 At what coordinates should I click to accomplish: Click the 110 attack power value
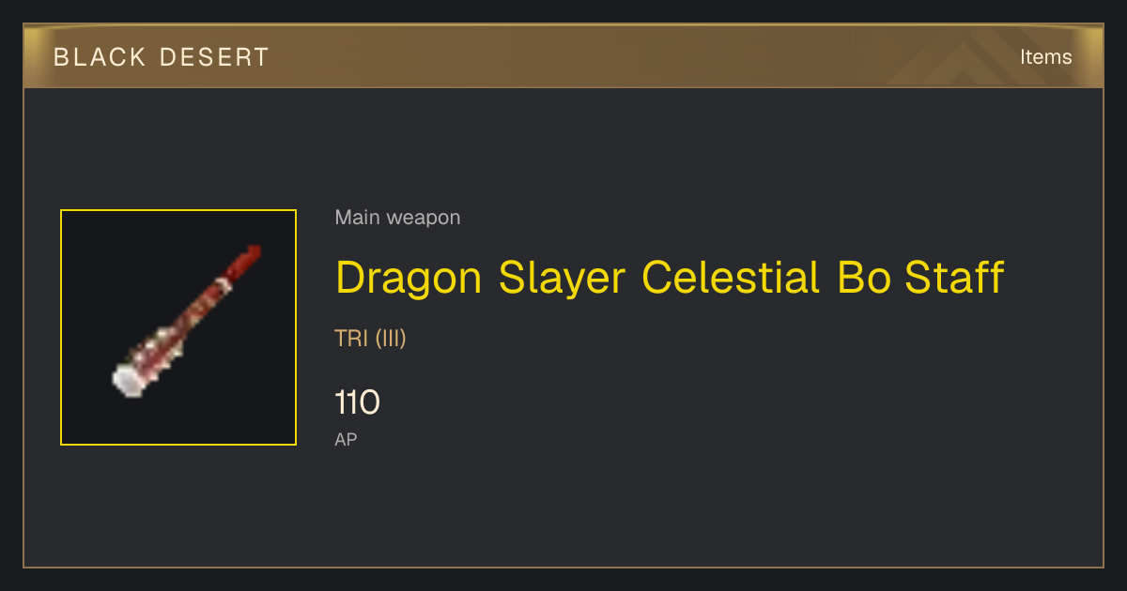pyautogui.click(x=357, y=403)
